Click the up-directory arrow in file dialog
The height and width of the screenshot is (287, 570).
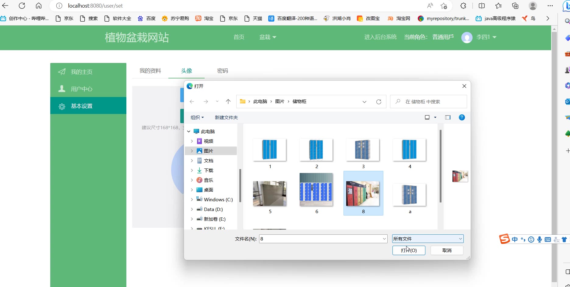tap(228, 102)
